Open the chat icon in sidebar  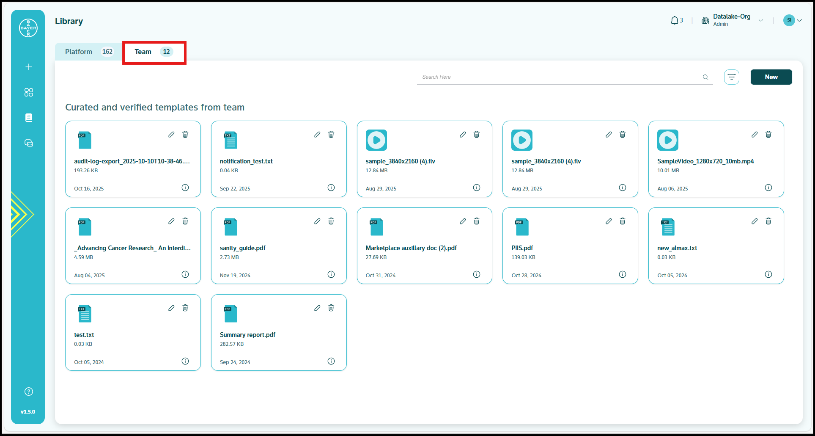click(x=28, y=143)
